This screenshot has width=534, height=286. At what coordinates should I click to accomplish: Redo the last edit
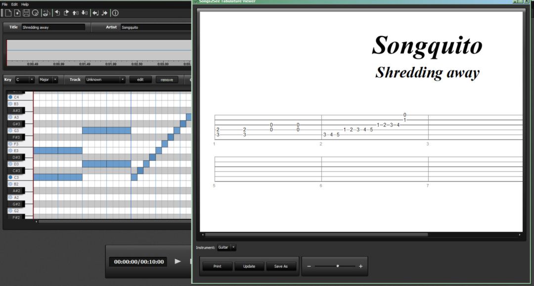66,13
